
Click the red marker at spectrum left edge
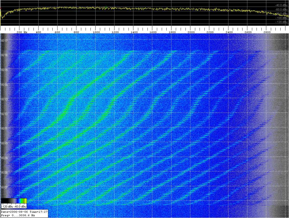(x=1, y=8)
